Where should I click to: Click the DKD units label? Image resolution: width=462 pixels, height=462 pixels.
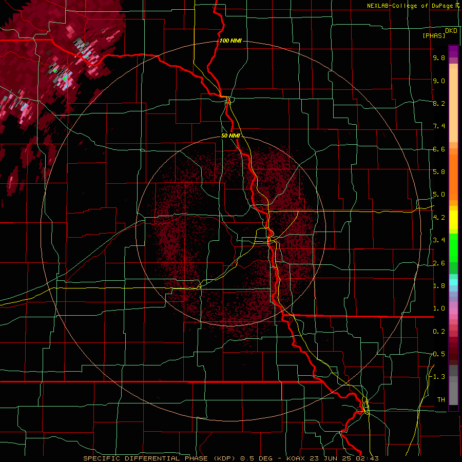click(451, 31)
